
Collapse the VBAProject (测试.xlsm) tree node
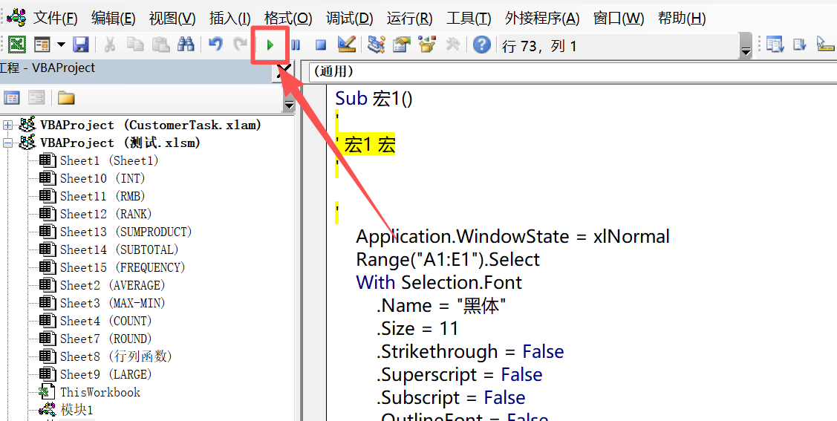click(8, 143)
